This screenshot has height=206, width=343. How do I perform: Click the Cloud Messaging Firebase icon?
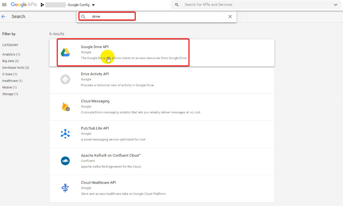click(x=65, y=107)
